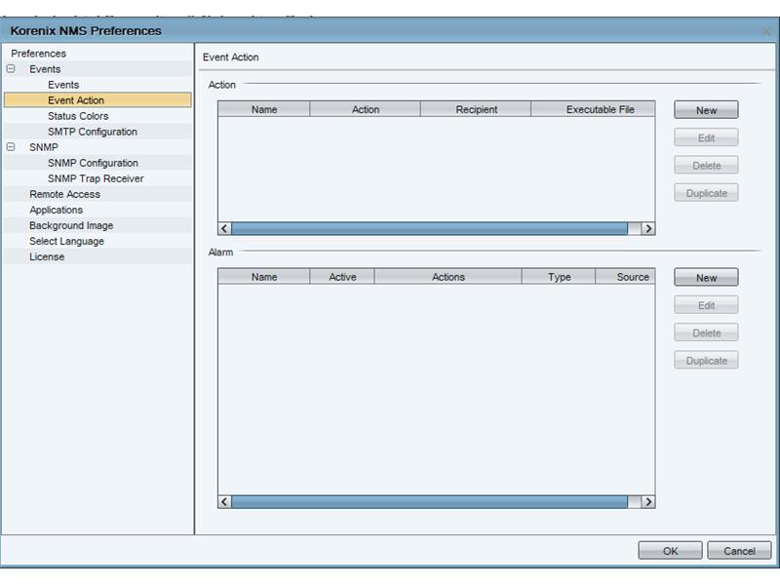This screenshot has height=585, width=780.
Task: Click left scroll arrow in Alarm table
Action: [224, 501]
